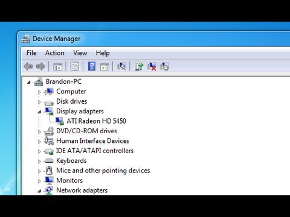
Task: Click the Forward arrow toolbar button
Action: click(40, 66)
